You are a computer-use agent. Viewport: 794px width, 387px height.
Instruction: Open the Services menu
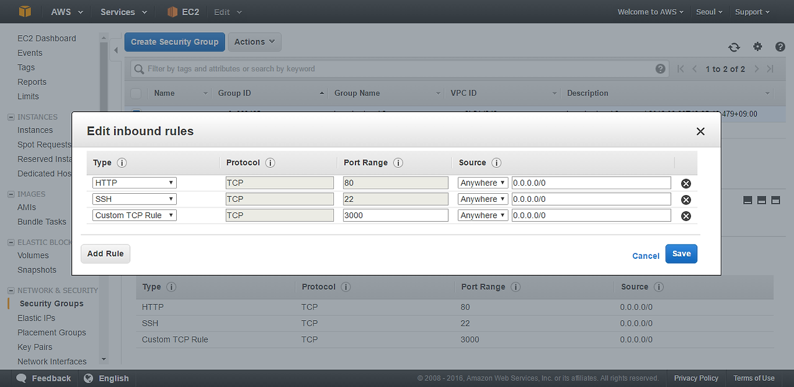(x=123, y=12)
